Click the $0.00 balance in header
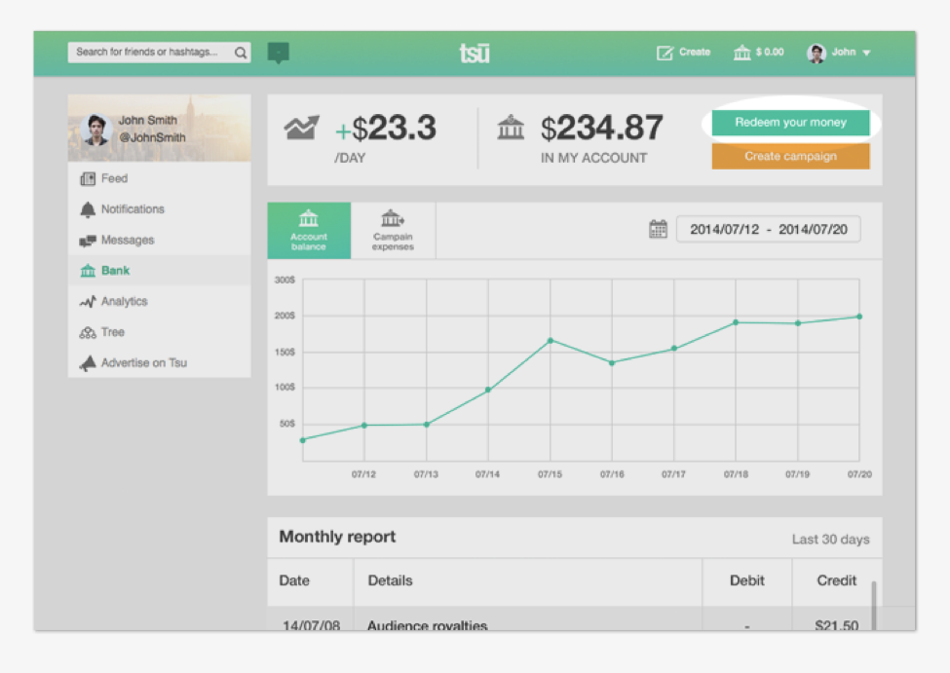 click(770, 52)
